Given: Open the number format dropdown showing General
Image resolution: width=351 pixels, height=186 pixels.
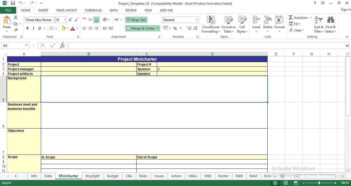Looking at the screenshot, I should 196,20.
